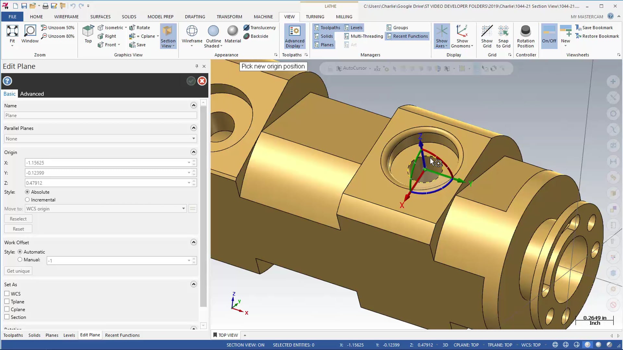
Task: Select the MILLING ribbon tab
Action: click(344, 16)
